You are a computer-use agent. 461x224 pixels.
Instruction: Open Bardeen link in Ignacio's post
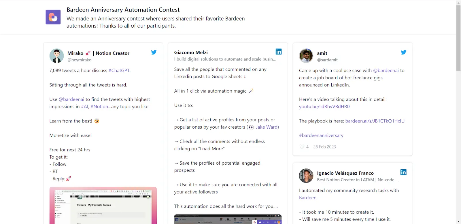pyautogui.click(x=308, y=197)
